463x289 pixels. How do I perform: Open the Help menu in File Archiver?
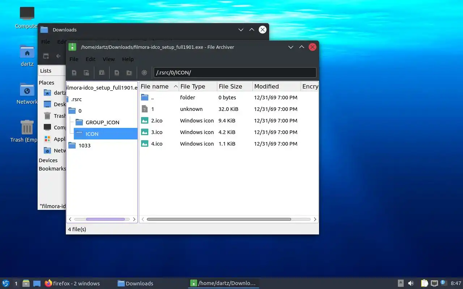128,59
